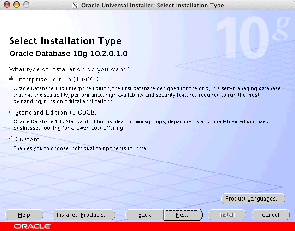Minimize the window with the yellow button
The image size is (295, 231).
click(x=16, y=5)
